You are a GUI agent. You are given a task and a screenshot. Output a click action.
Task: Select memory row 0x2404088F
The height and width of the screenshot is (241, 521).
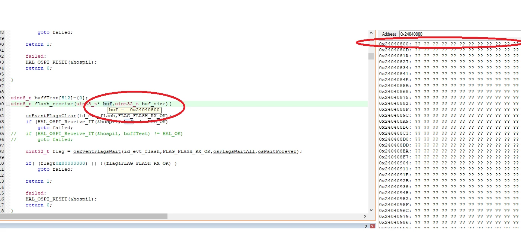449,109
